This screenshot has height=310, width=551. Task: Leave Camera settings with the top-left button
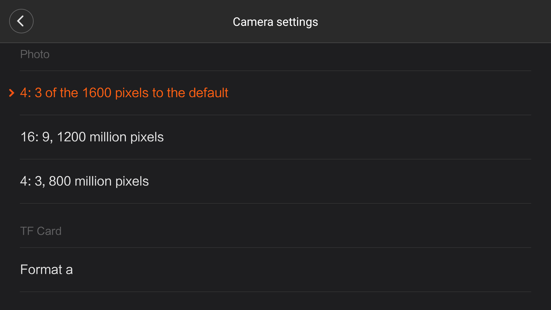21,21
